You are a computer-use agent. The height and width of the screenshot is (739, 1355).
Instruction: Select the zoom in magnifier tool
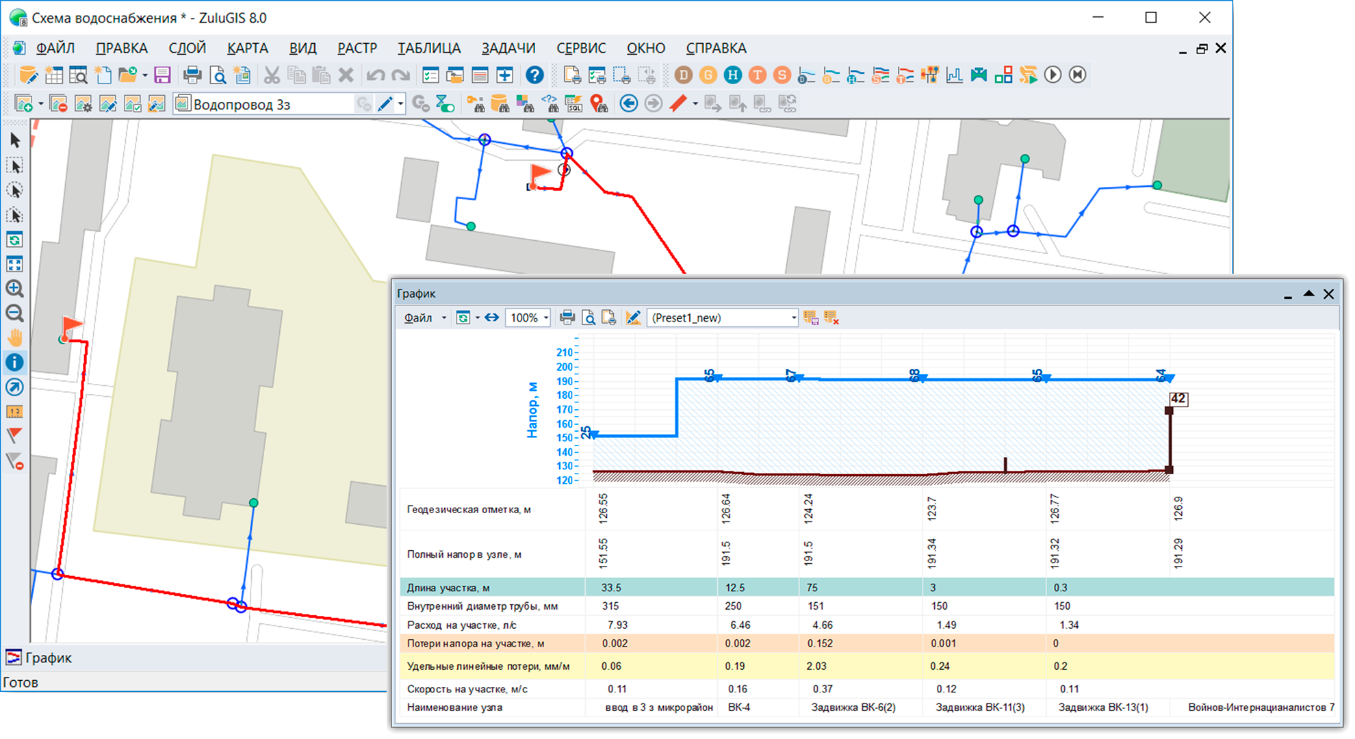[14, 289]
